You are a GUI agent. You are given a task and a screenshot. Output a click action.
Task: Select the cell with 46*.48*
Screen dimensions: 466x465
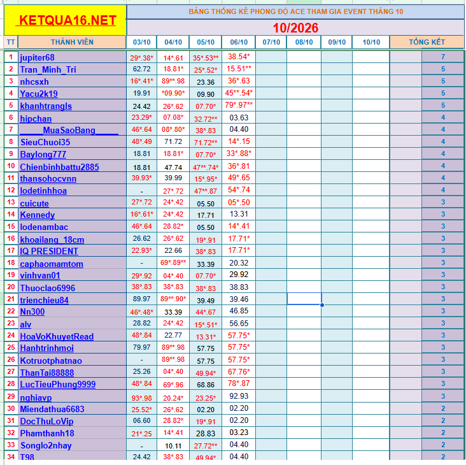(x=141, y=311)
